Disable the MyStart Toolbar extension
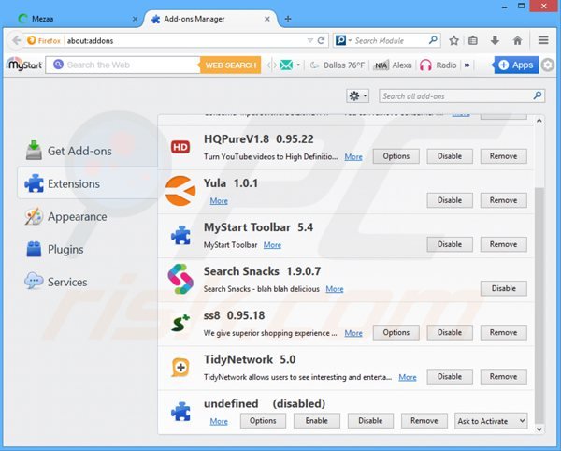Image resolution: width=561 pixels, height=451 pixels. pos(450,244)
